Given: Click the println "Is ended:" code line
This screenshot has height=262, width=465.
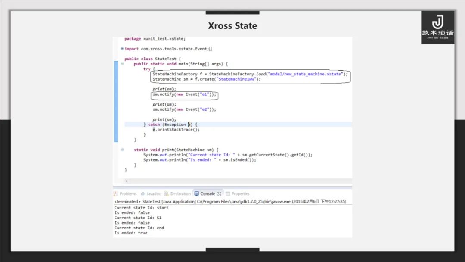Looking at the screenshot, I should [200, 159].
